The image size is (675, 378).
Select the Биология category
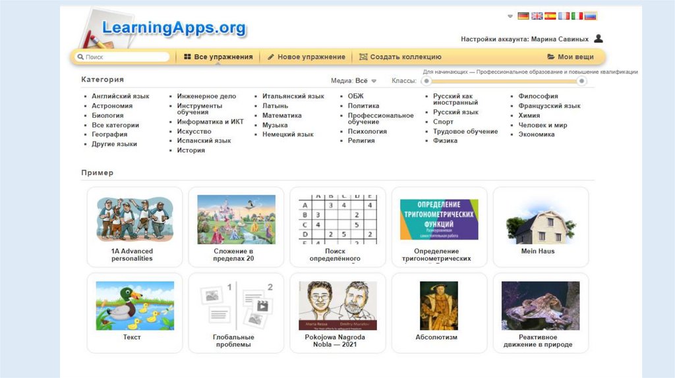tap(107, 116)
